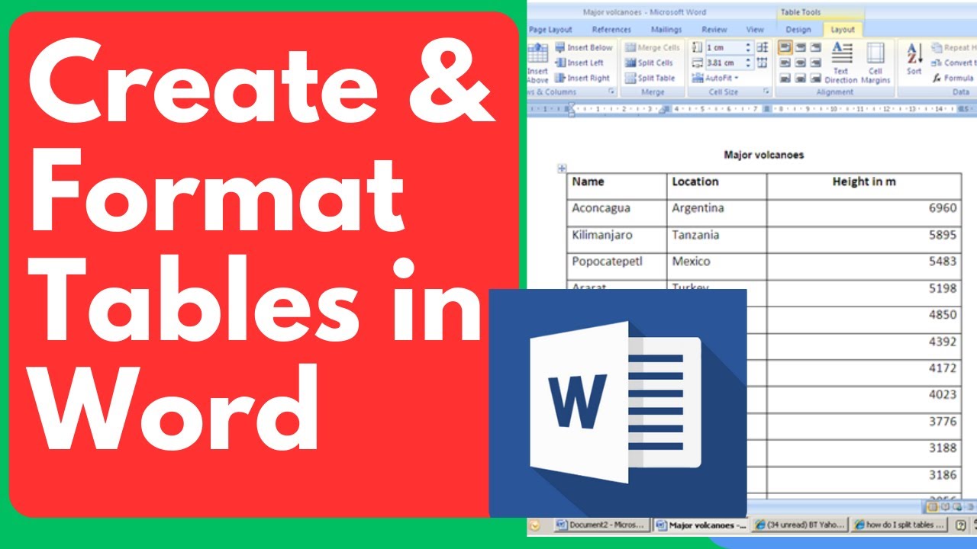The height and width of the screenshot is (549, 977).
Task: Insert a column to the left
Action: coord(579,63)
